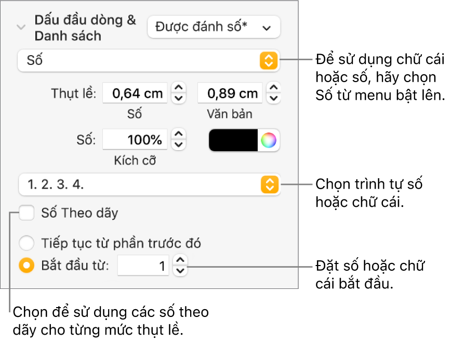Open the Được đánh số* list style dropdown

pyautogui.click(x=214, y=28)
